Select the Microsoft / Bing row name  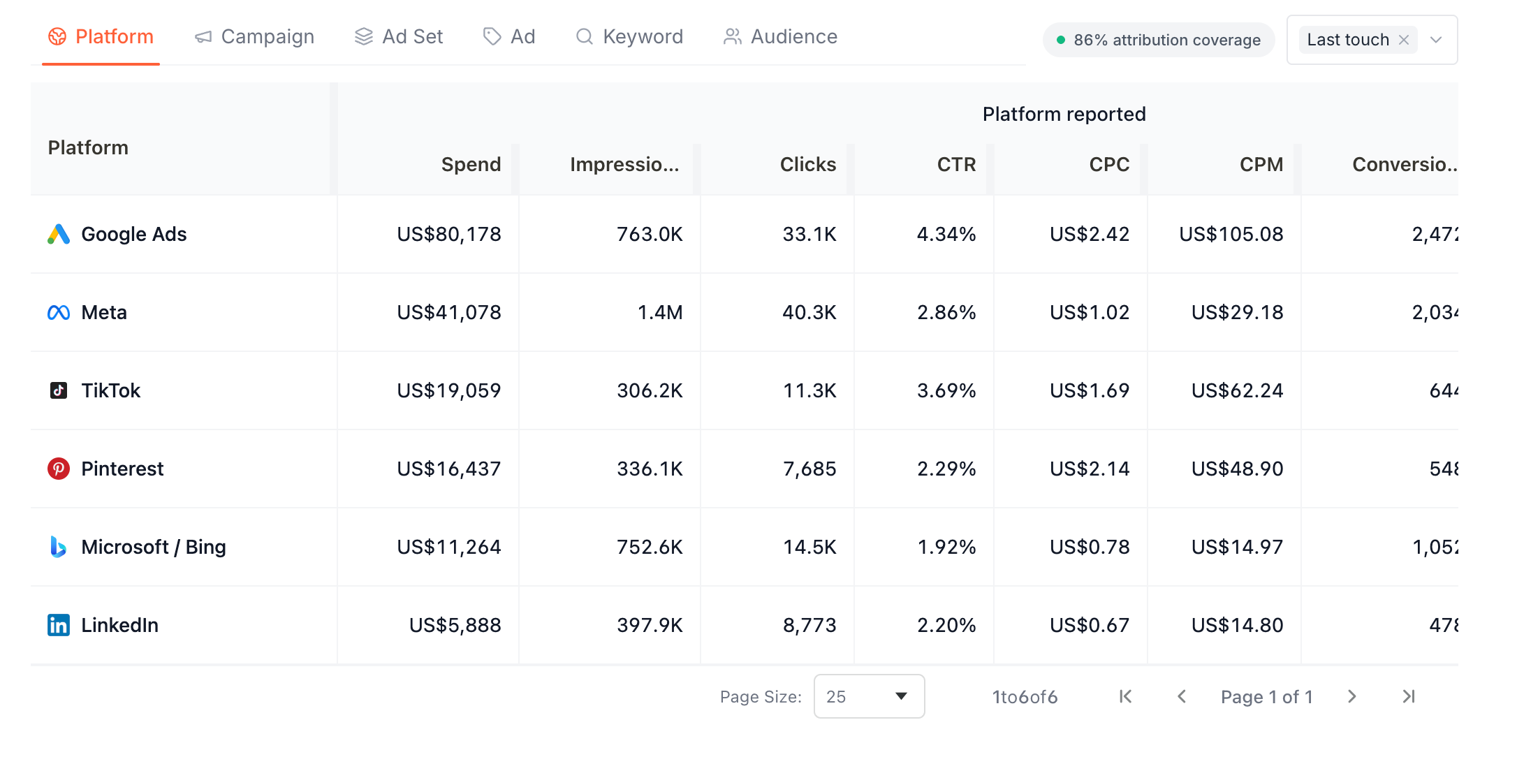coord(154,547)
